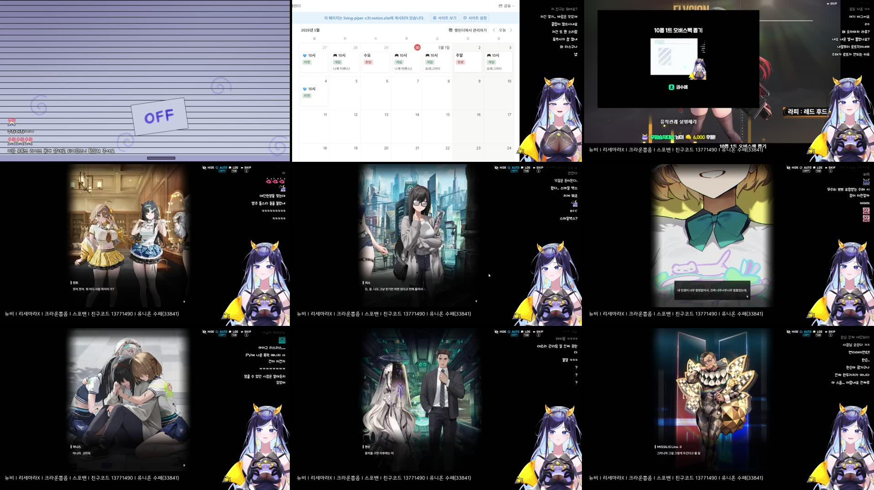Image resolution: width=874 pixels, height=490 pixels.
Task: Click the 권수떼 channel name under the clip
Action: pos(682,87)
